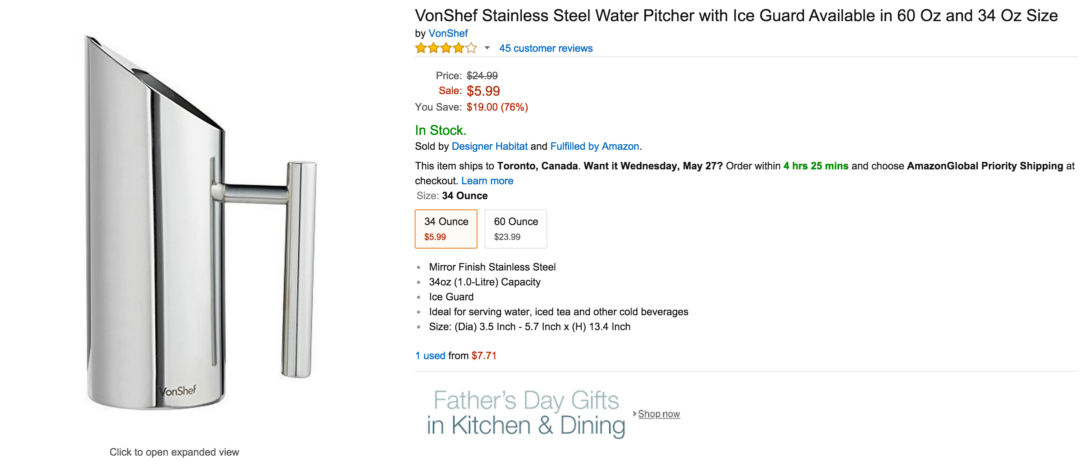Image resolution: width=1092 pixels, height=476 pixels.
Task: Click the $7.71 used price
Action: pyautogui.click(x=484, y=356)
